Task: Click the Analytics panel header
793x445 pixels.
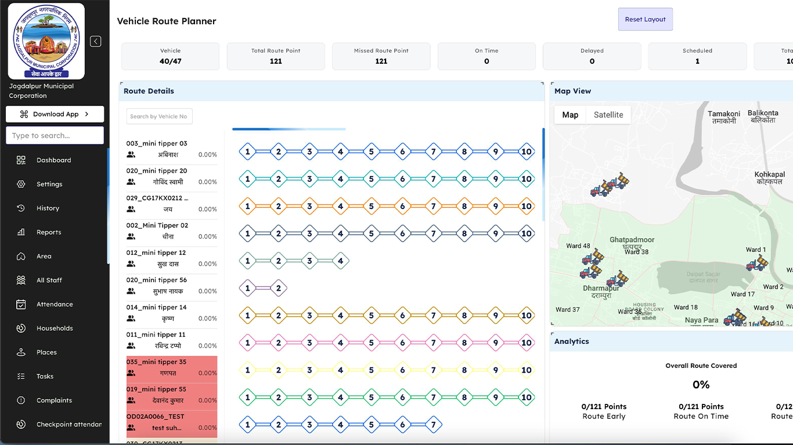Action: (672, 341)
